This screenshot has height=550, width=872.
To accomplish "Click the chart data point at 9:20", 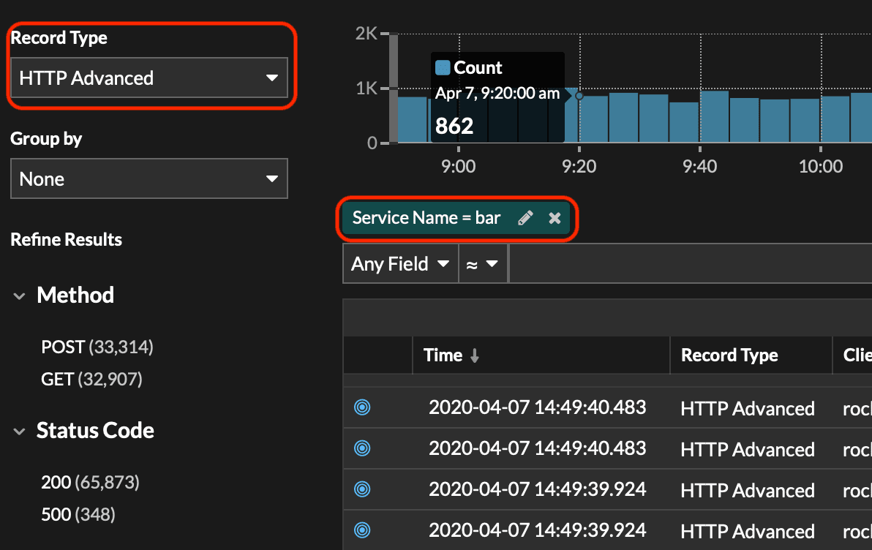I will pos(579,96).
